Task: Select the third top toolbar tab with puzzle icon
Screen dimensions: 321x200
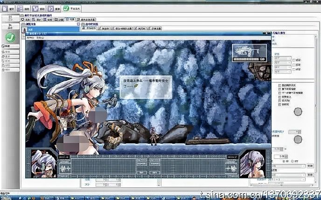Action: tap(39, 8)
